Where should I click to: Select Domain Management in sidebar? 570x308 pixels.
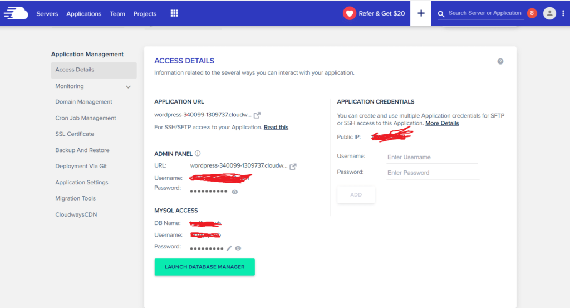click(x=83, y=102)
